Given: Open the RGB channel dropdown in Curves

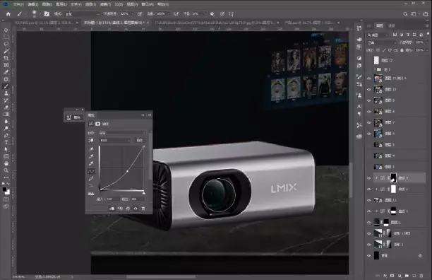Looking at the screenshot, I should coord(115,141).
